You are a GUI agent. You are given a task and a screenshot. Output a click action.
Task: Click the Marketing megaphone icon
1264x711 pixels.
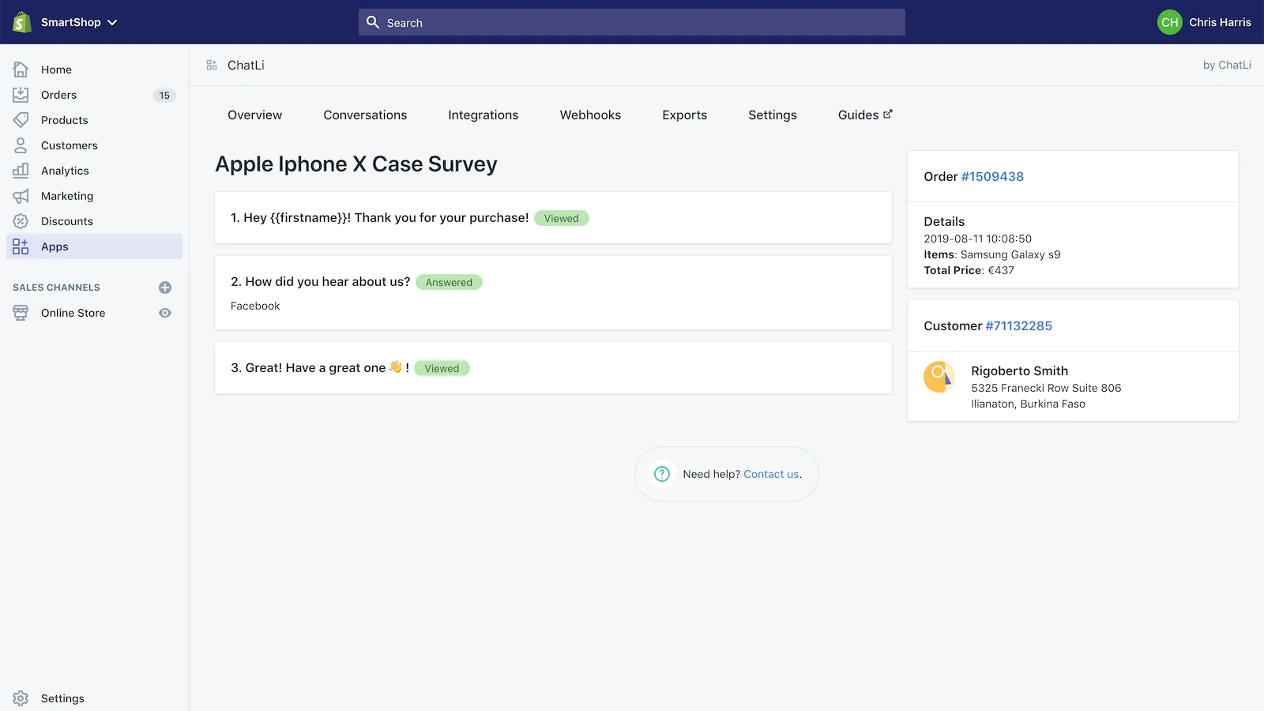[21, 196]
